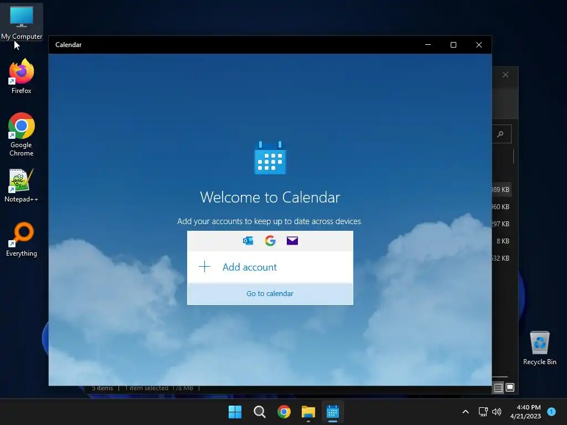Click Add account

[270, 267]
